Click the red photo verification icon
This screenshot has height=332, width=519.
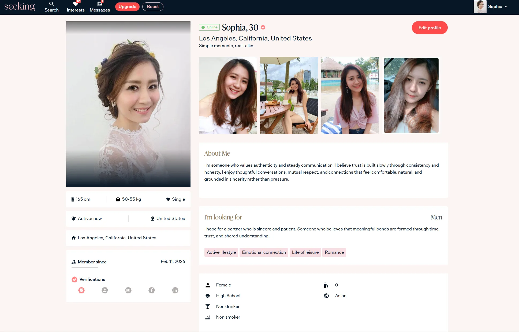click(81, 290)
